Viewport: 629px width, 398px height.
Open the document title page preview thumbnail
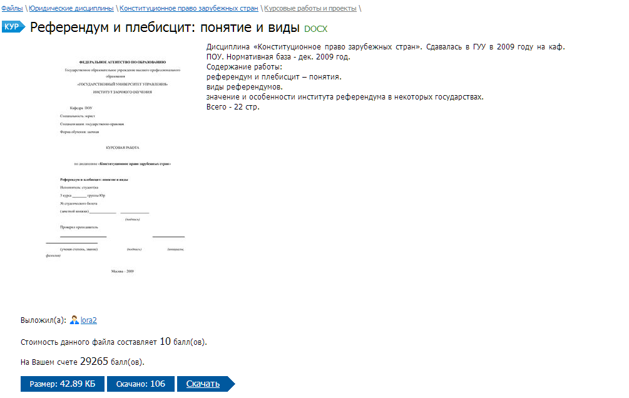tap(116, 166)
